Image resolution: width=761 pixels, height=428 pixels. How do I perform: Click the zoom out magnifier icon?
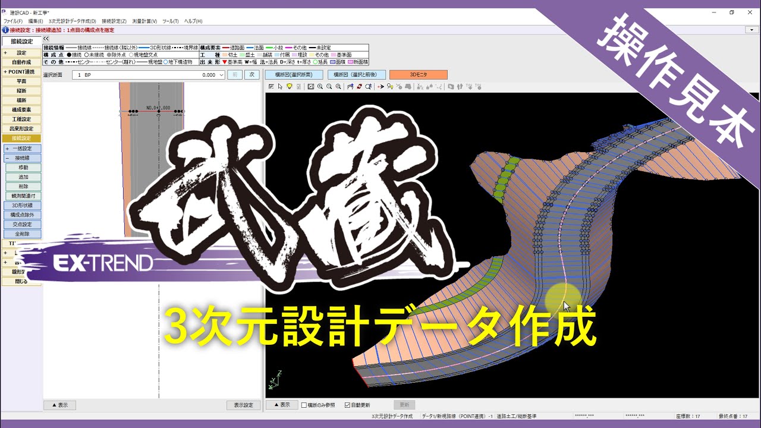click(329, 87)
